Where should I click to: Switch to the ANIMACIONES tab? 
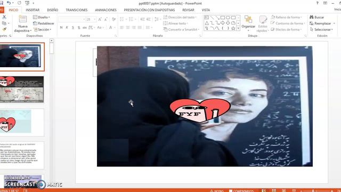[105, 10]
